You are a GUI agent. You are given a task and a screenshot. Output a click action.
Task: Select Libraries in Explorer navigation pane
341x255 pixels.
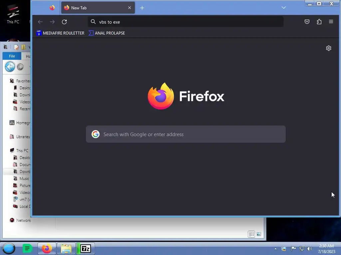[x=20, y=136]
